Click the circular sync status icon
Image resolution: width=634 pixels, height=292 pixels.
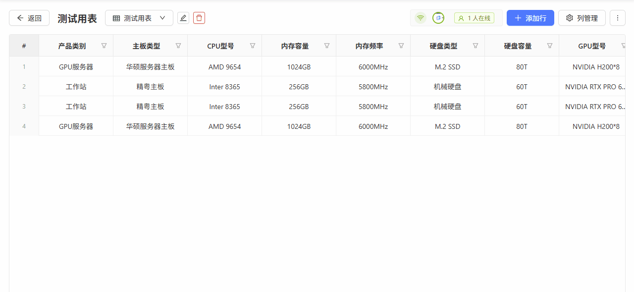[438, 17]
